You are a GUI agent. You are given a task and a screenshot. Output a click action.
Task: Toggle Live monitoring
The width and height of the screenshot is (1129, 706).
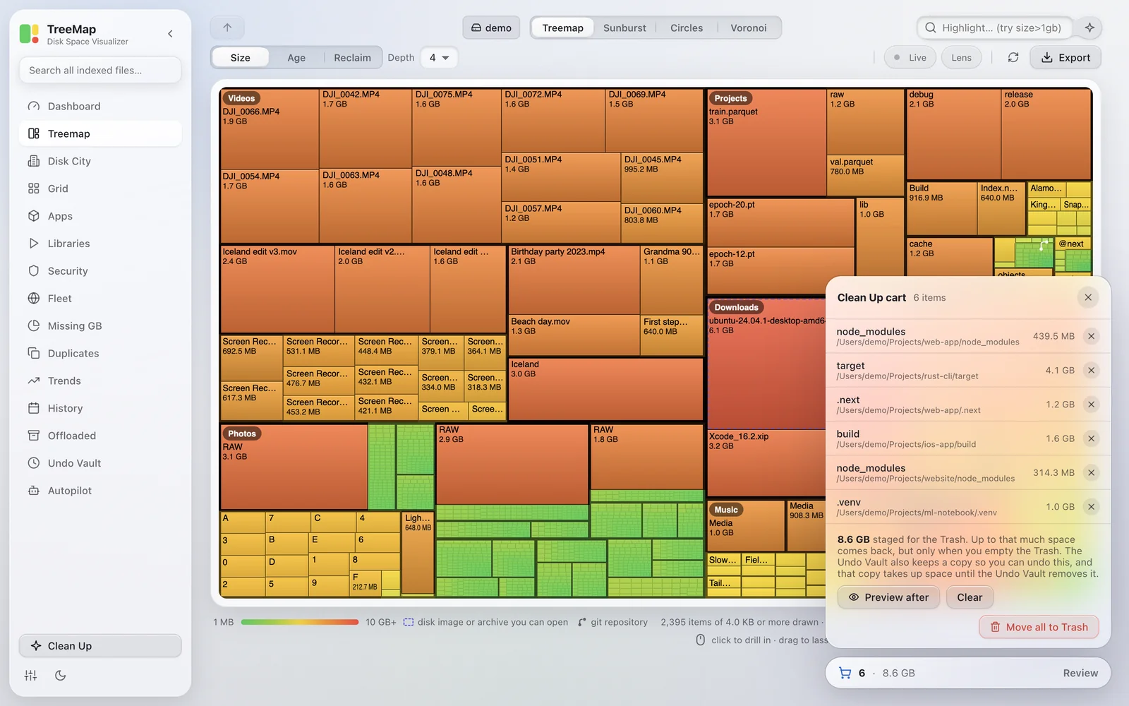[910, 57]
